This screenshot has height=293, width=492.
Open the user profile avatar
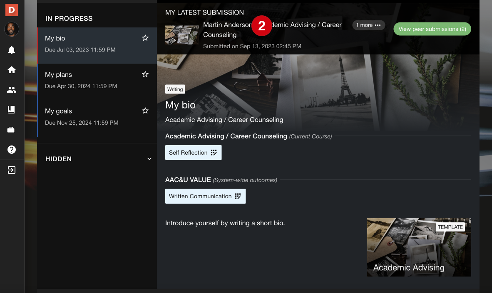point(12,30)
